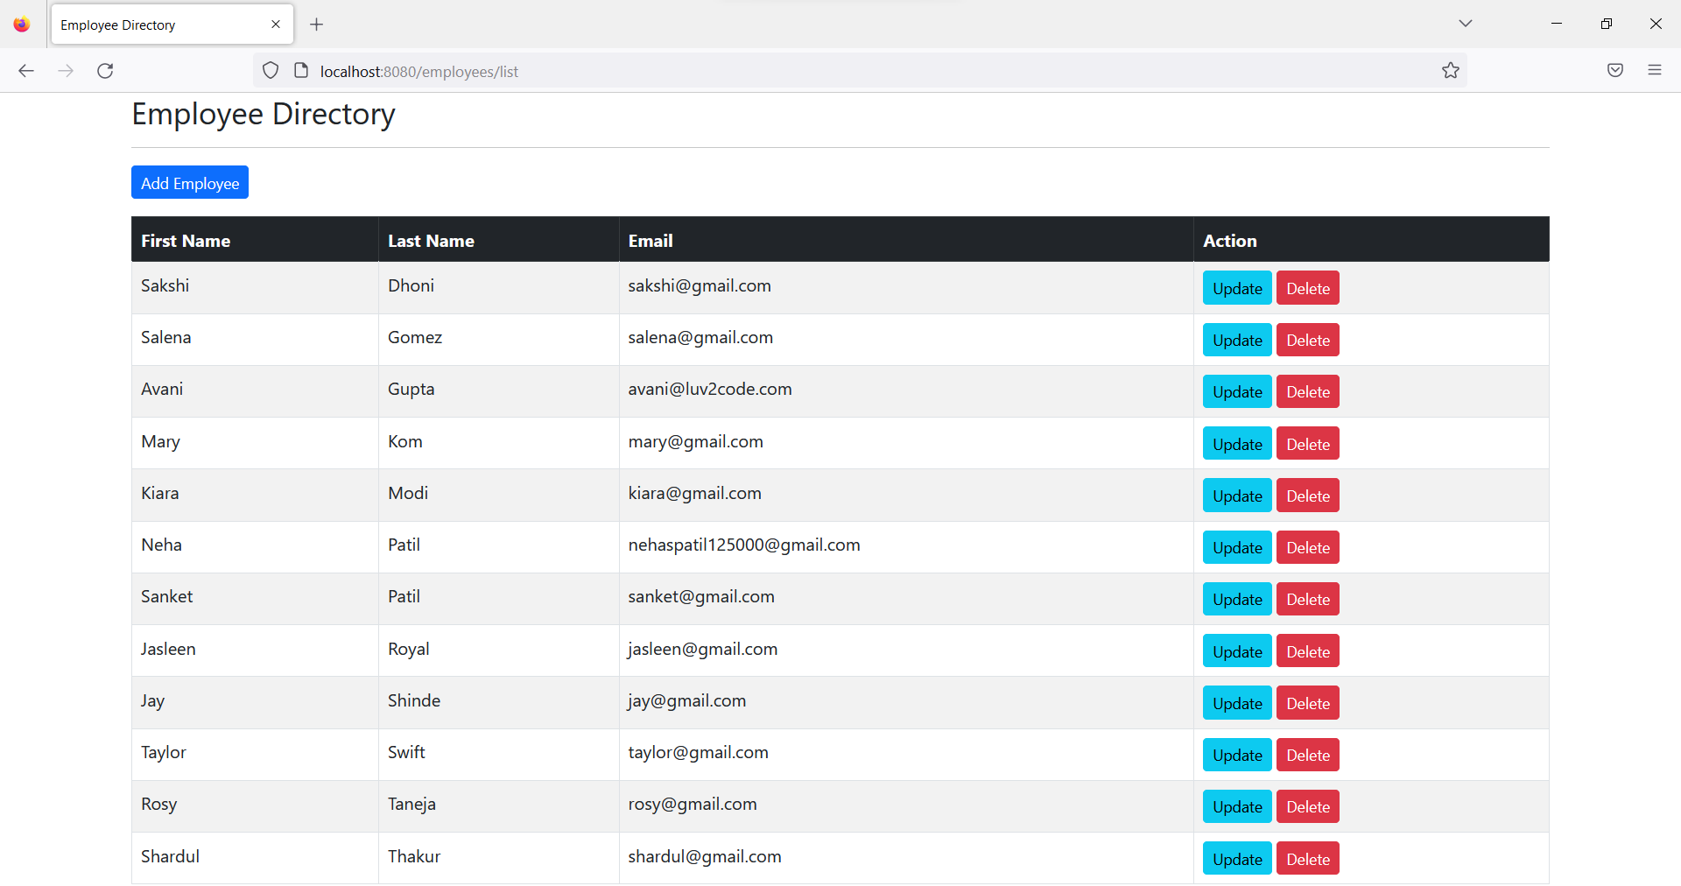The image size is (1681, 886).
Task: Delete Shardul Thakur's record
Action: point(1307,858)
